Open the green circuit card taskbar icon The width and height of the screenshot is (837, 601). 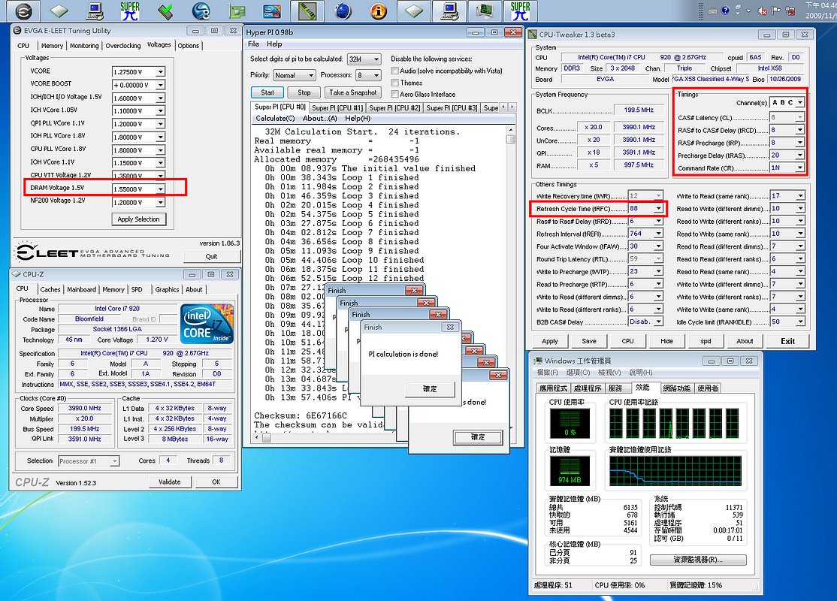(237, 11)
